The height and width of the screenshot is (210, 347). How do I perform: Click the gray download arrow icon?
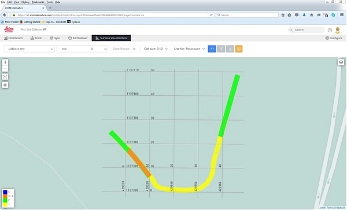coord(230,49)
